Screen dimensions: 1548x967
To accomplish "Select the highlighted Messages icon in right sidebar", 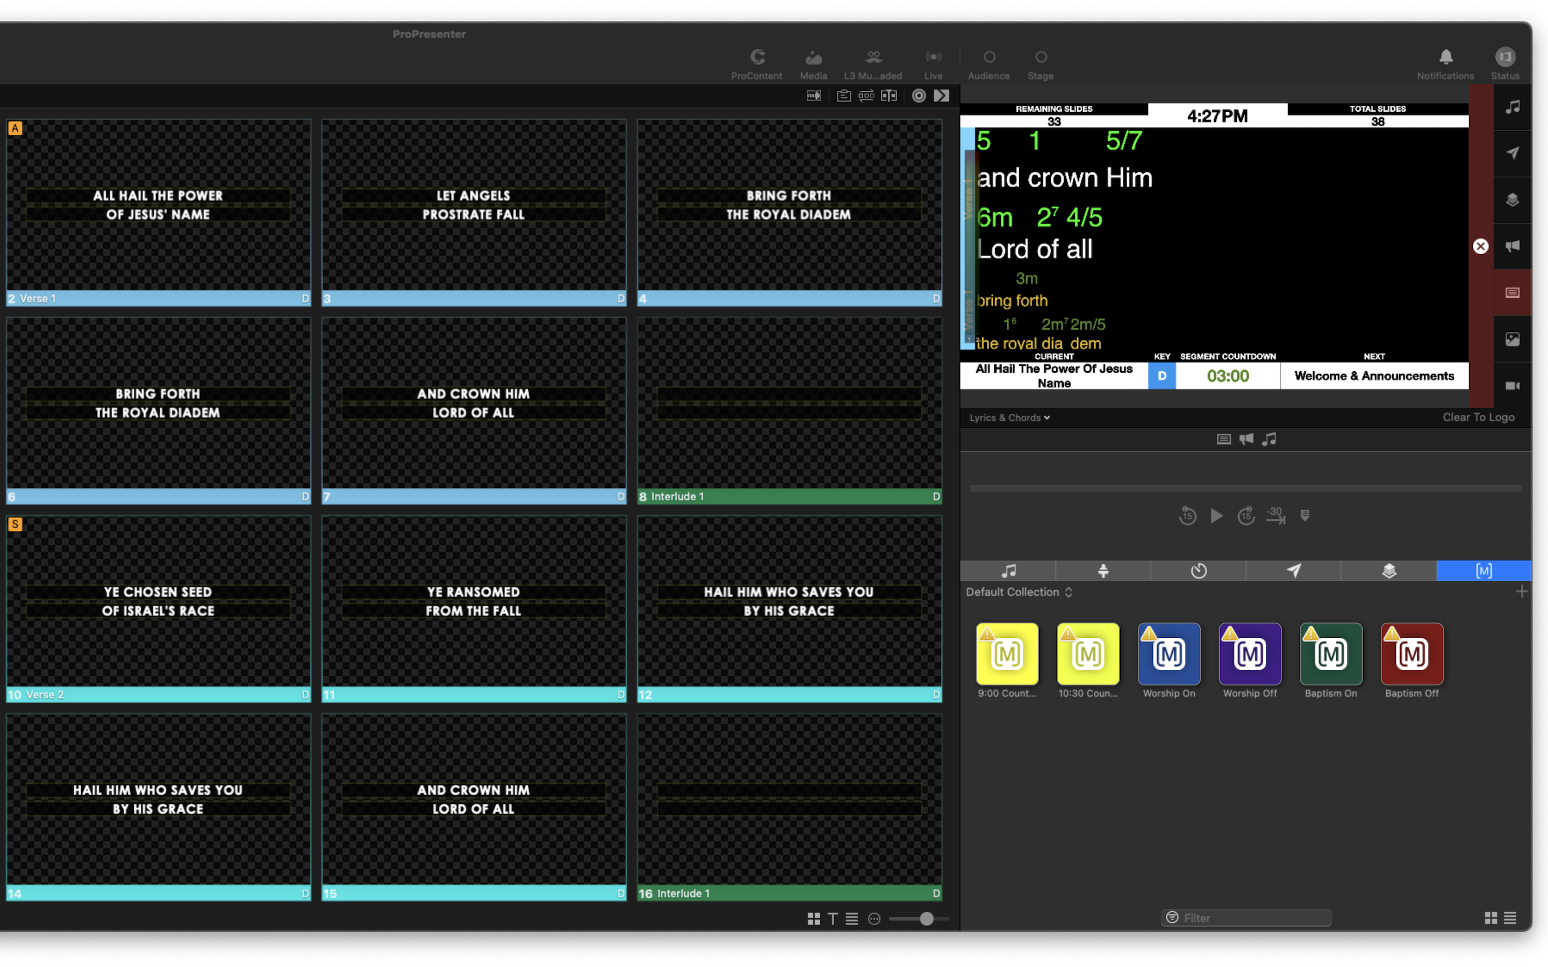I will [1512, 292].
